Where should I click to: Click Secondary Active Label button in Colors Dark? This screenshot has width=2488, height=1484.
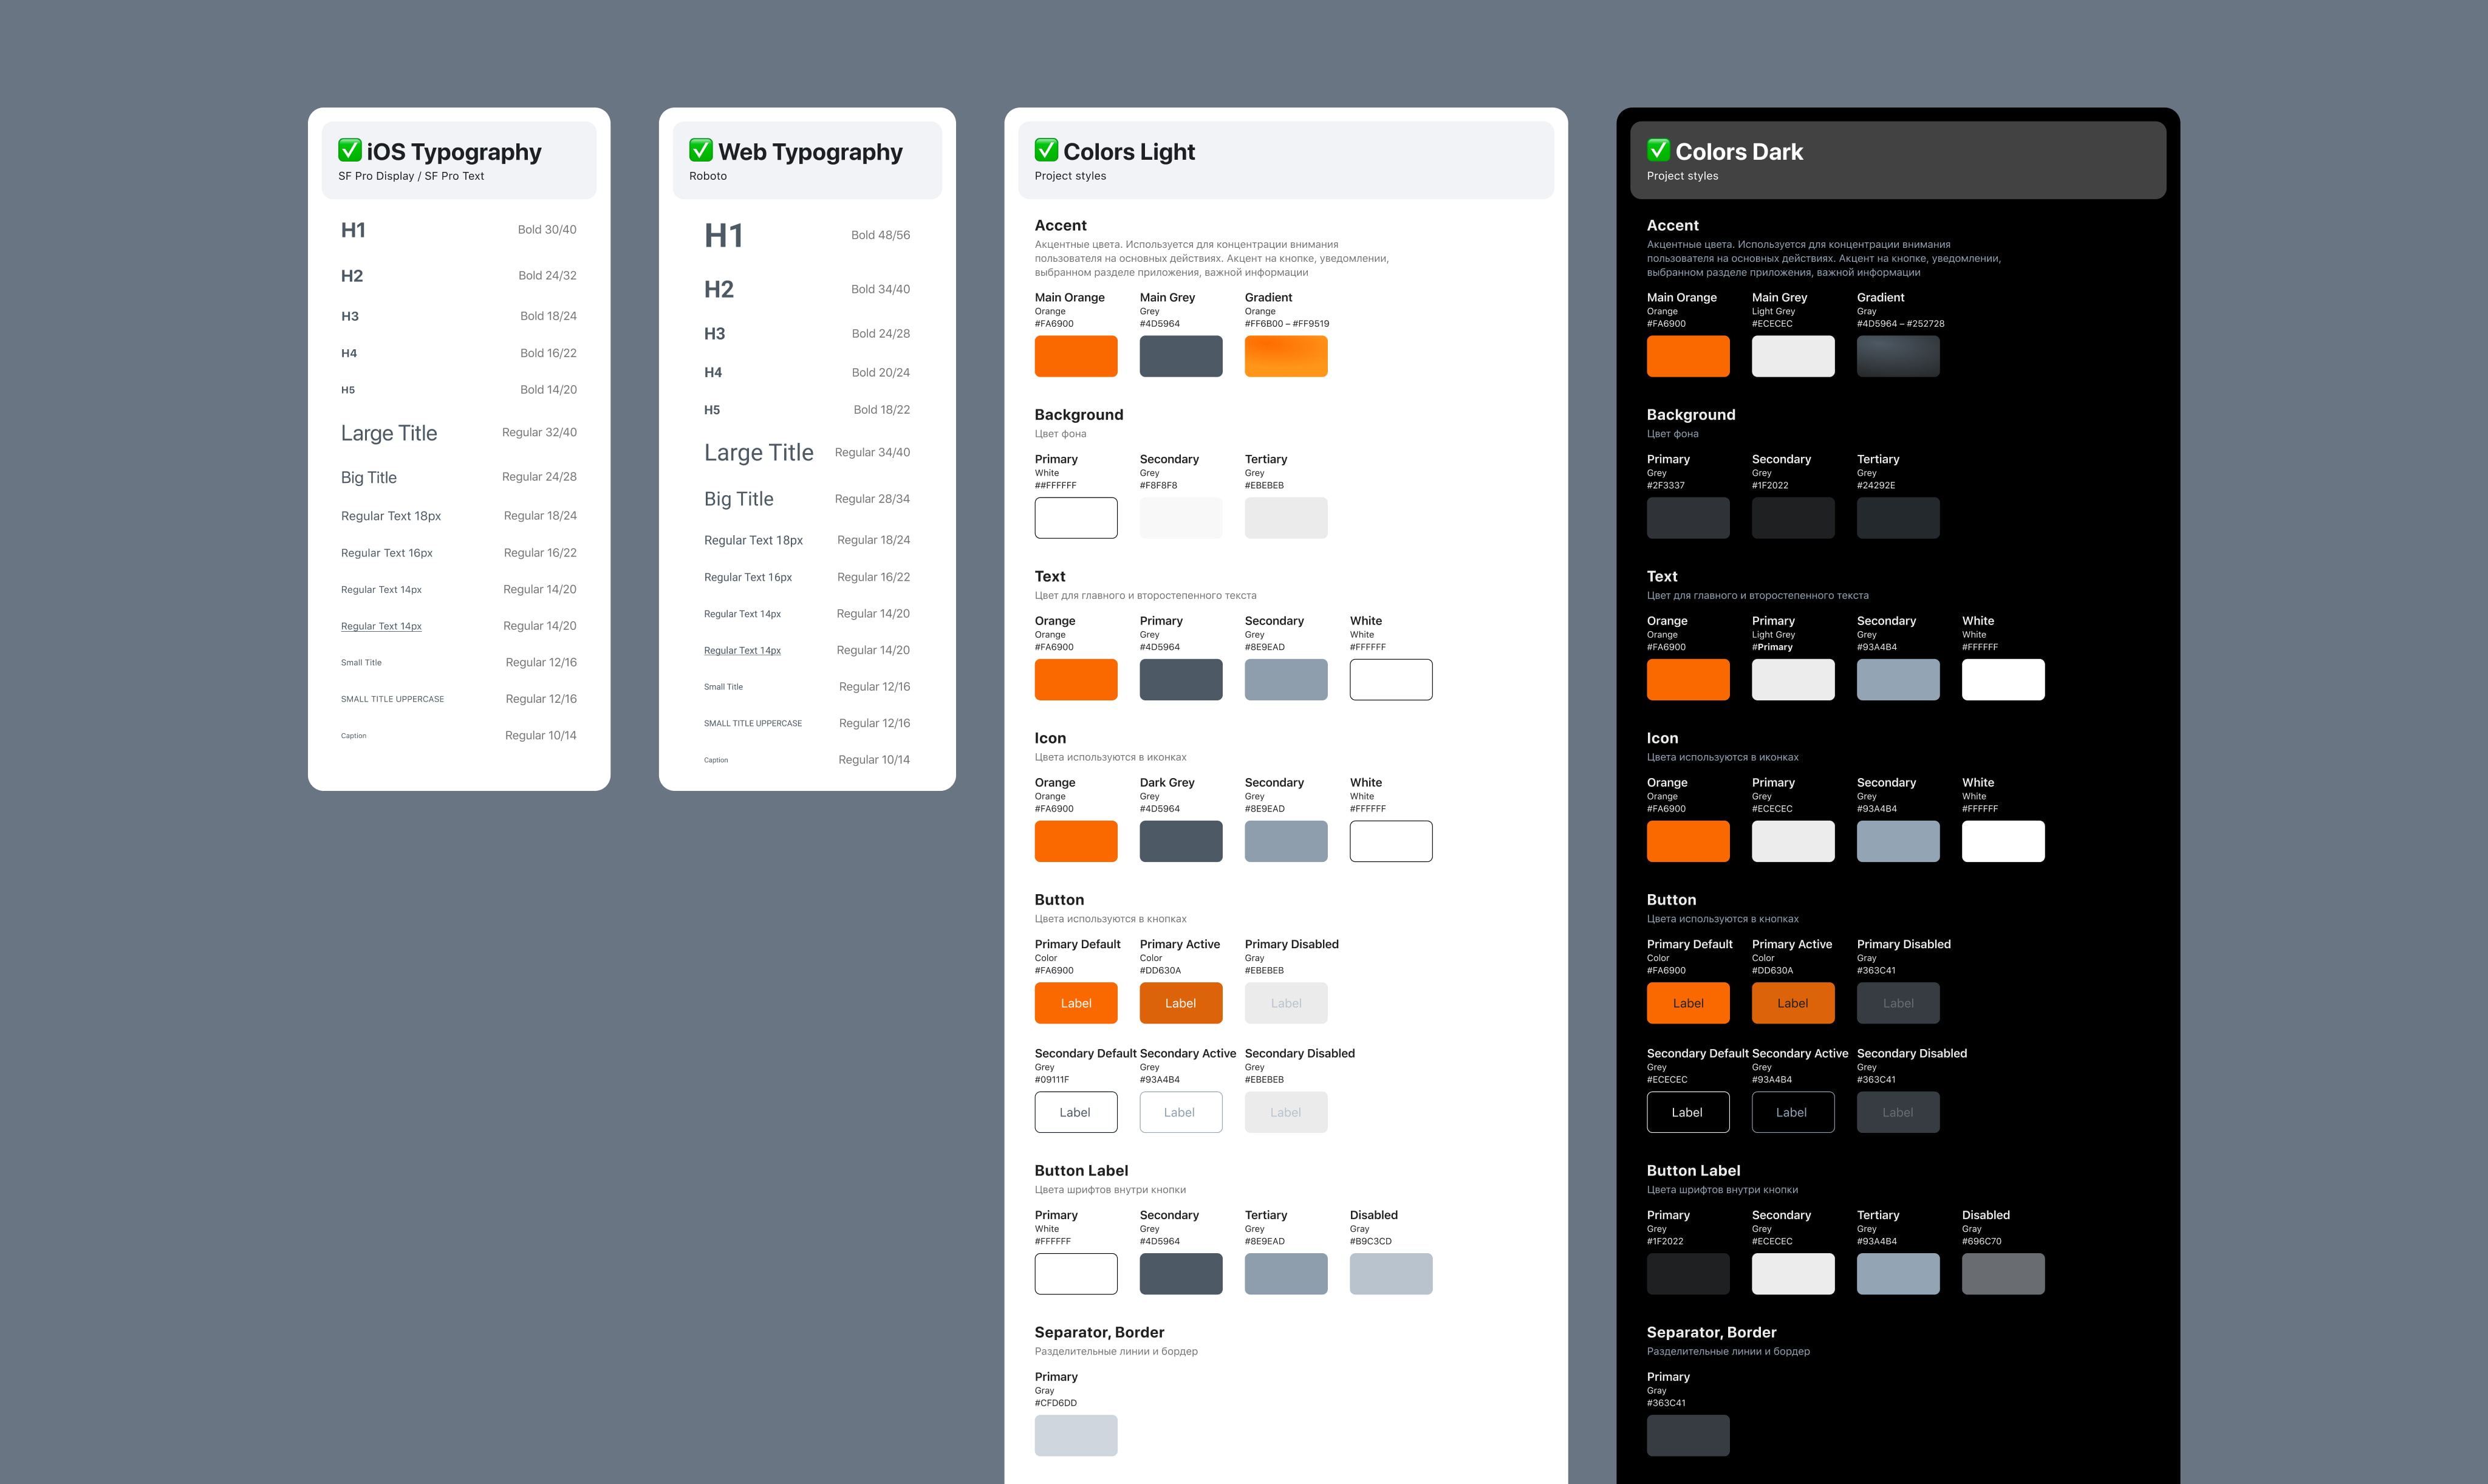point(1793,1112)
